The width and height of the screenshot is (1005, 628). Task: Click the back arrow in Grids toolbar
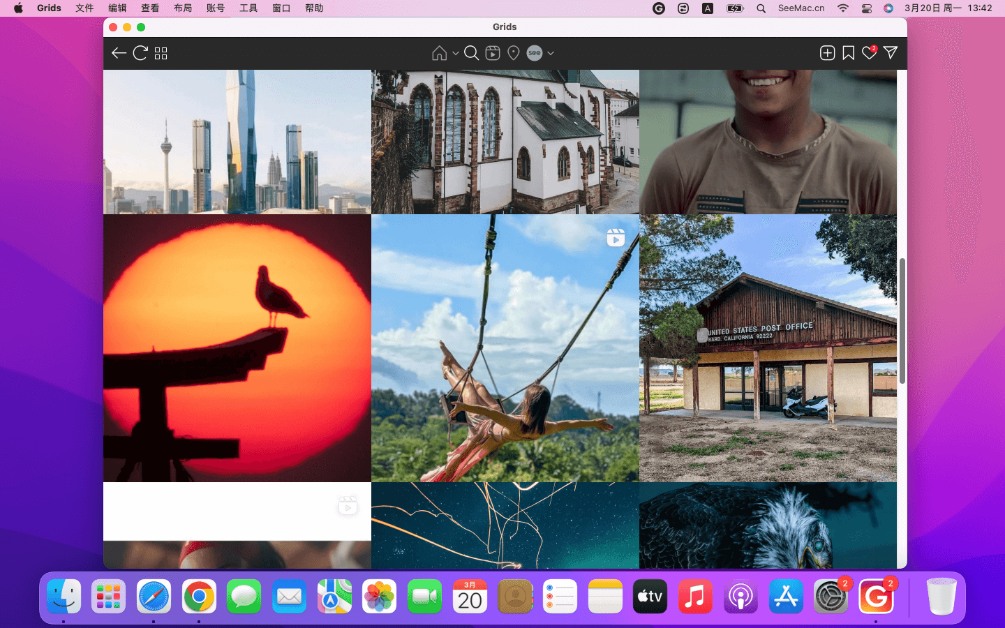point(119,53)
